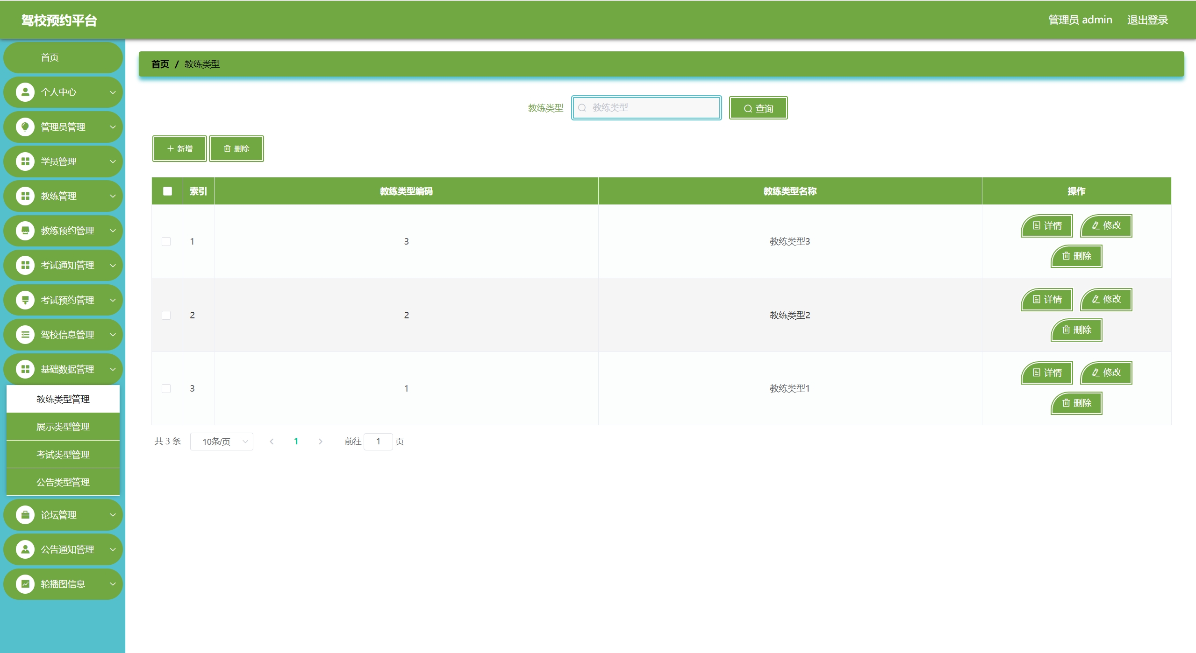Click the 论坛管理 briefcase icon
1196x653 pixels.
point(25,515)
